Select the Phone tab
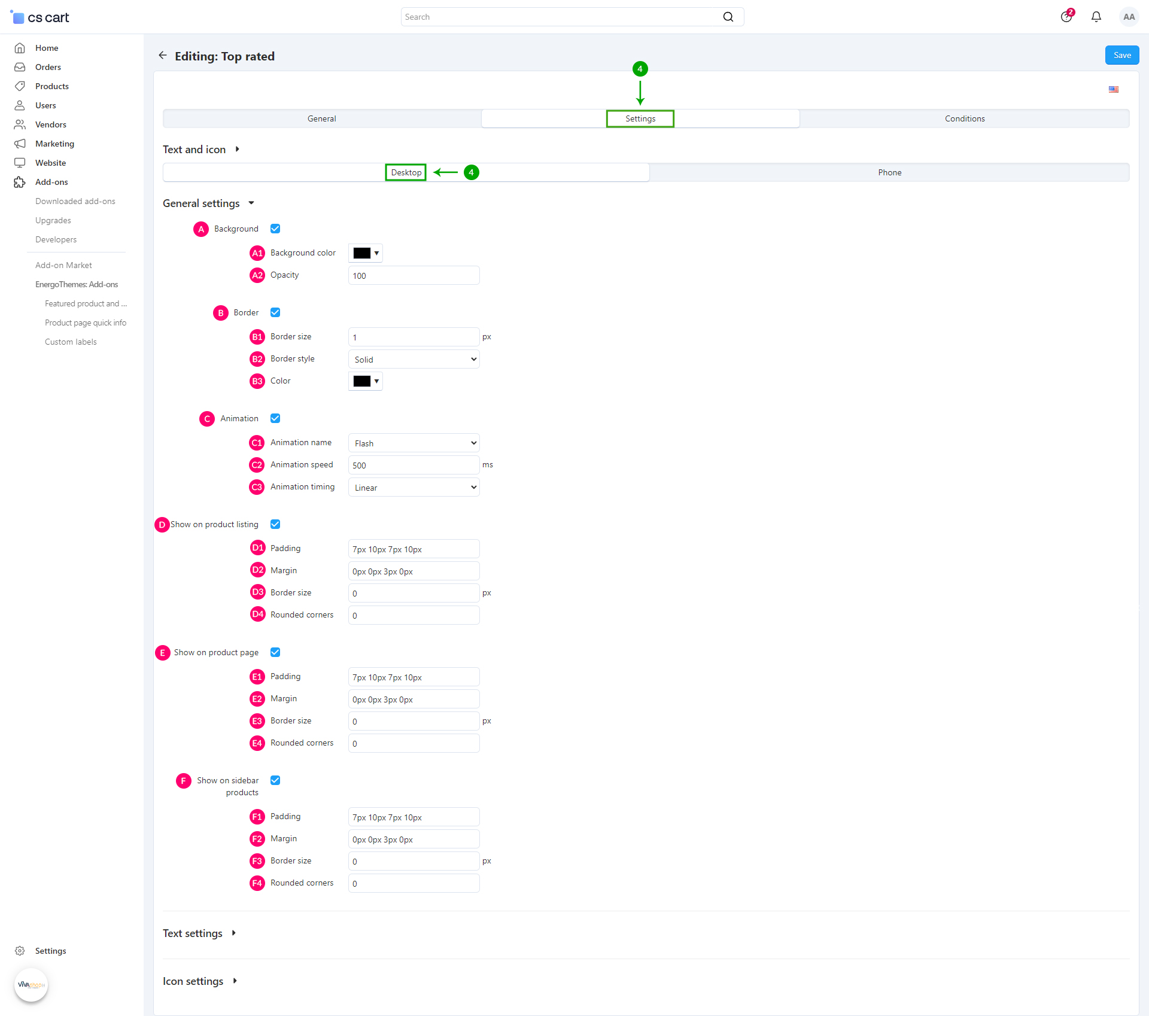1149x1016 pixels. [x=889, y=172]
